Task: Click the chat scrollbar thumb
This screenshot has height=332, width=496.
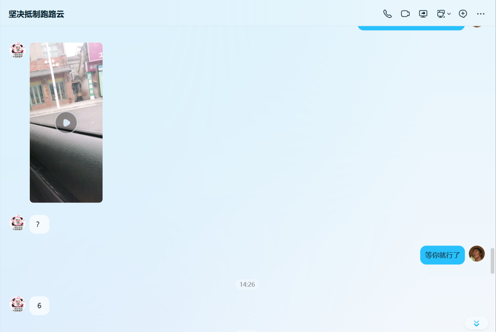Action: coord(492,261)
